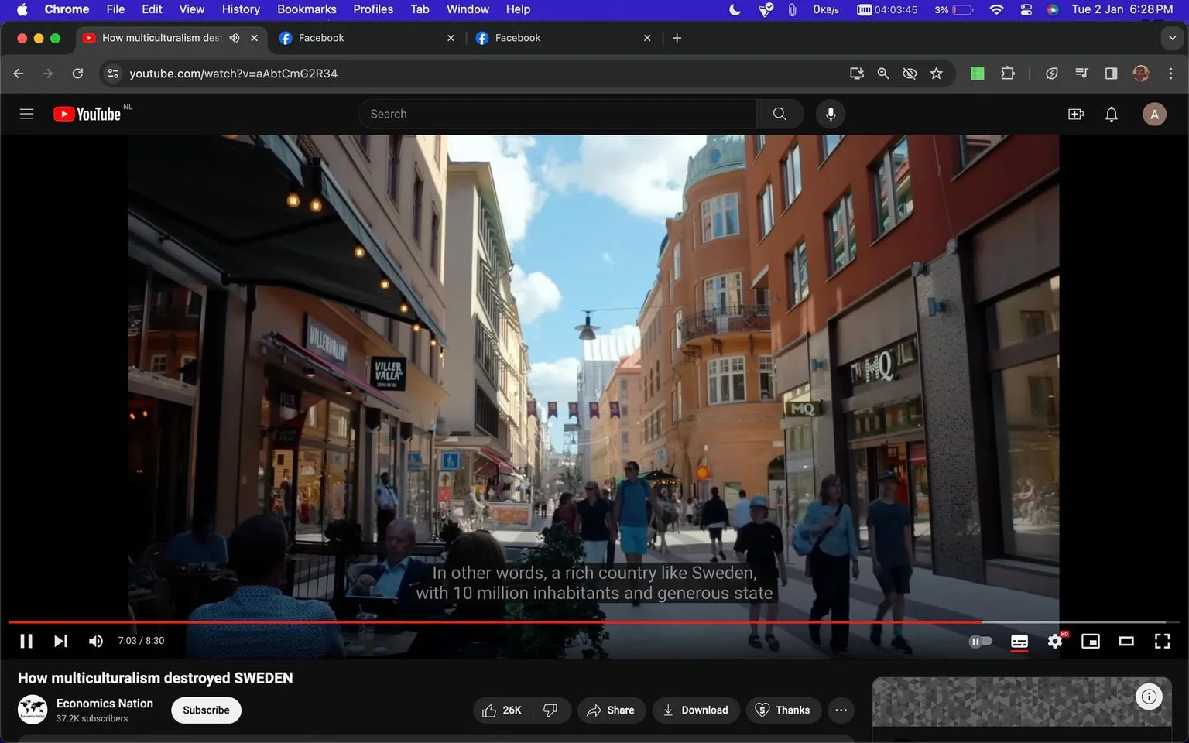
Task: Open the zoom magnifier in address bar
Action: point(883,74)
